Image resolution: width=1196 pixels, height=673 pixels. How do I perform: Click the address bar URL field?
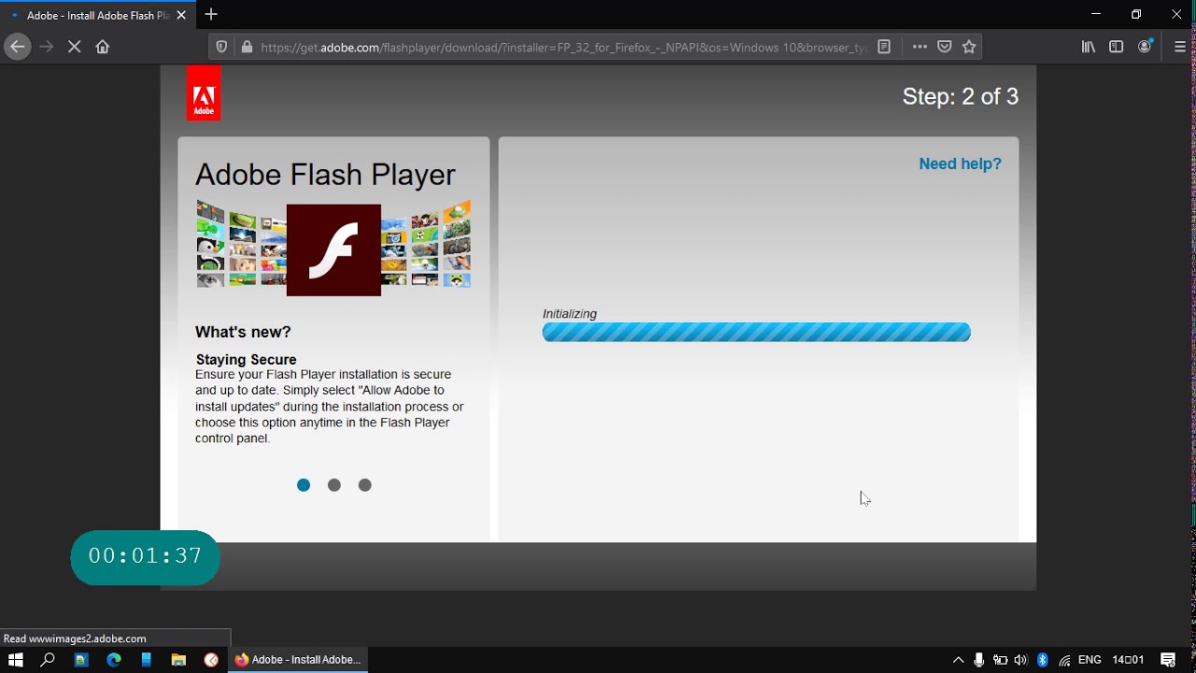(564, 47)
